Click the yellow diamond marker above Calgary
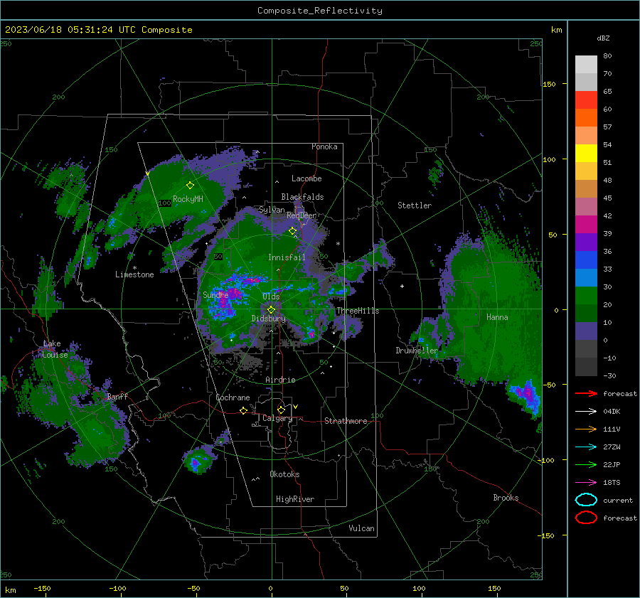This screenshot has height=598, width=640. [281, 410]
